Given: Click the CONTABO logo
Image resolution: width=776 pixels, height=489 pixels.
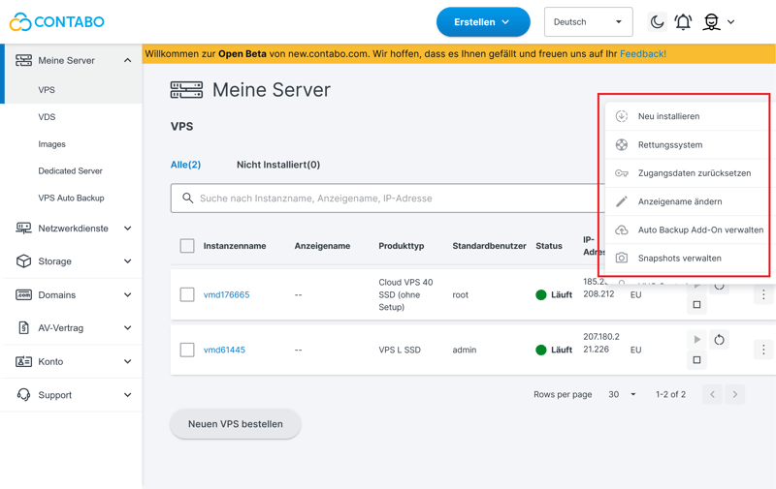Looking at the screenshot, I should click(x=56, y=21).
